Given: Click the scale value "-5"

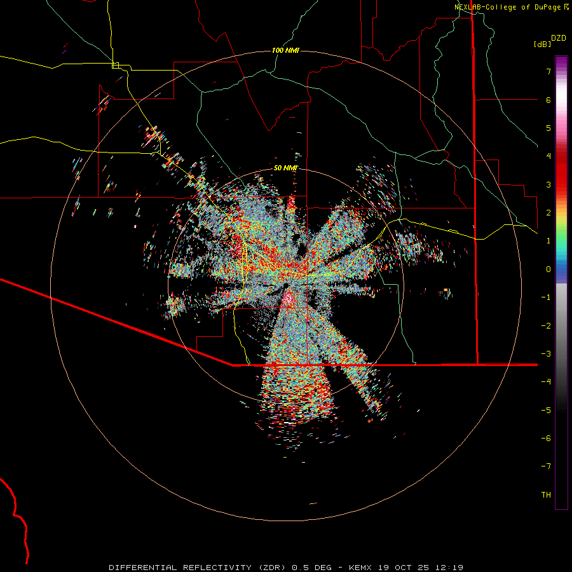Looking at the screenshot, I should coord(546,410).
